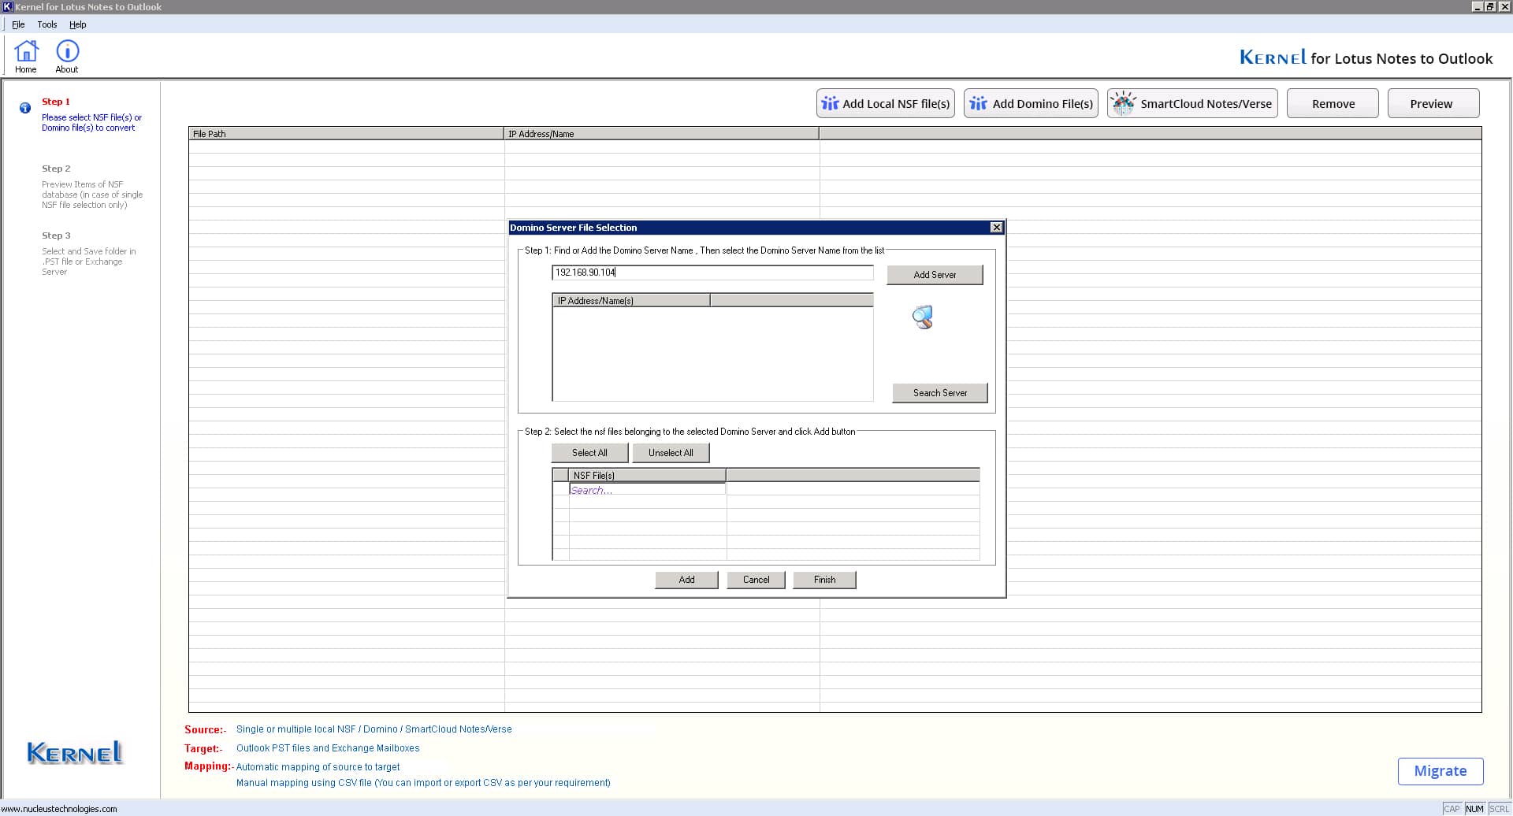Screen dimensions: 1513x816
Task: Click 'Outlook PST files and Exchange Mailboxes' text
Action: click(x=328, y=748)
